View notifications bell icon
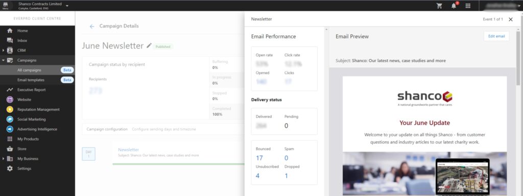523x196 pixels. click(454, 6)
